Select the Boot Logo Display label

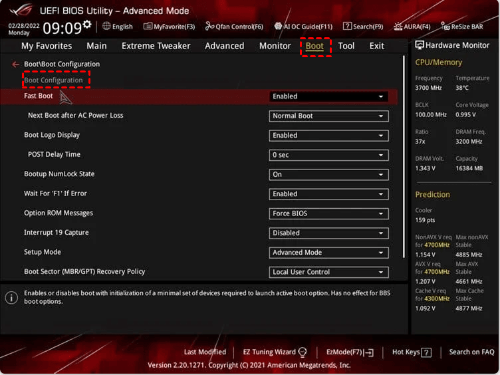click(x=52, y=135)
